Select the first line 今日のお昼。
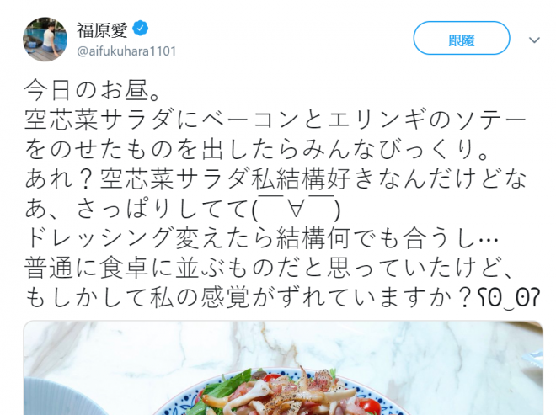This screenshot has height=415, width=556. pyautogui.click(x=94, y=90)
